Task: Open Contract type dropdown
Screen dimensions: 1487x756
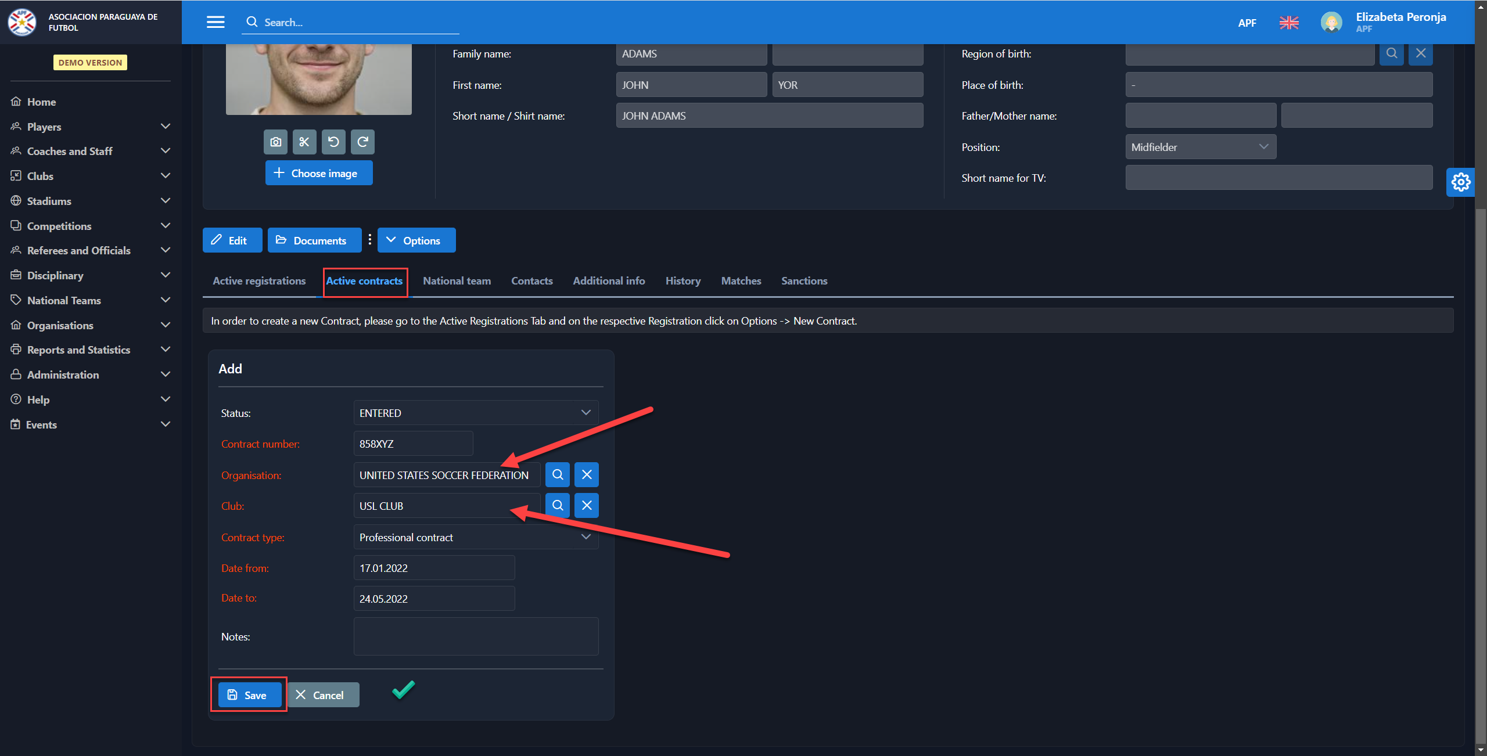Action: coord(475,537)
